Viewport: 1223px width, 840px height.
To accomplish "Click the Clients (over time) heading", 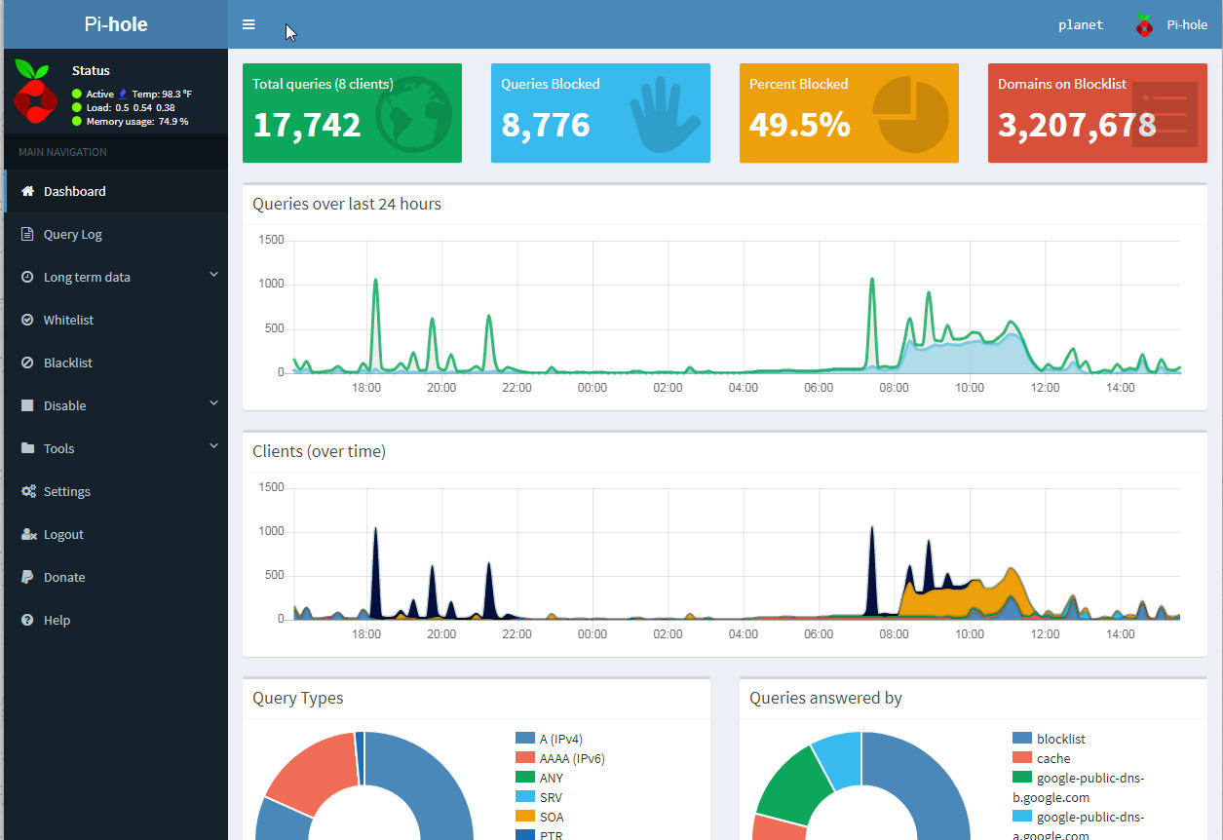I will (x=319, y=451).
